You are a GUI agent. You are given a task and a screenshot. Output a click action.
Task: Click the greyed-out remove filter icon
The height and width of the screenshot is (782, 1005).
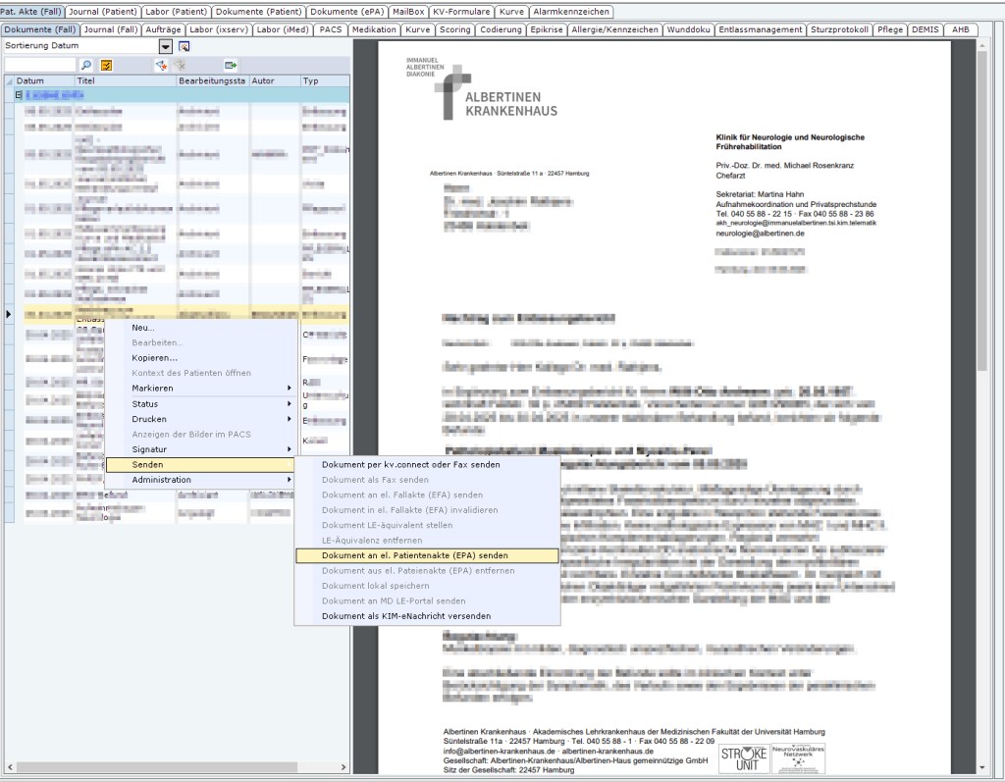(180, 65)
